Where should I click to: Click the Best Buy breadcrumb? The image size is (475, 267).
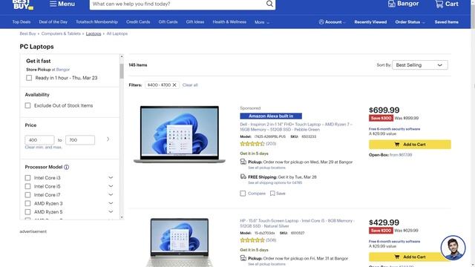[27, 33]
